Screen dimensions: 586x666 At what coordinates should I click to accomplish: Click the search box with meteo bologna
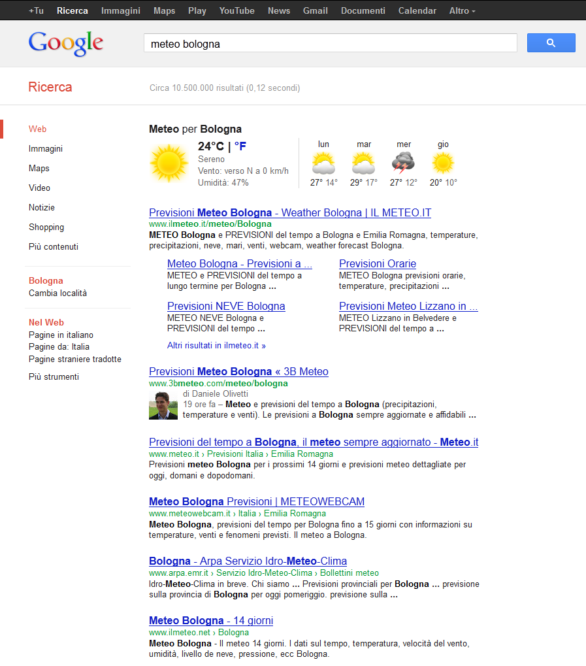pos(330,44)
